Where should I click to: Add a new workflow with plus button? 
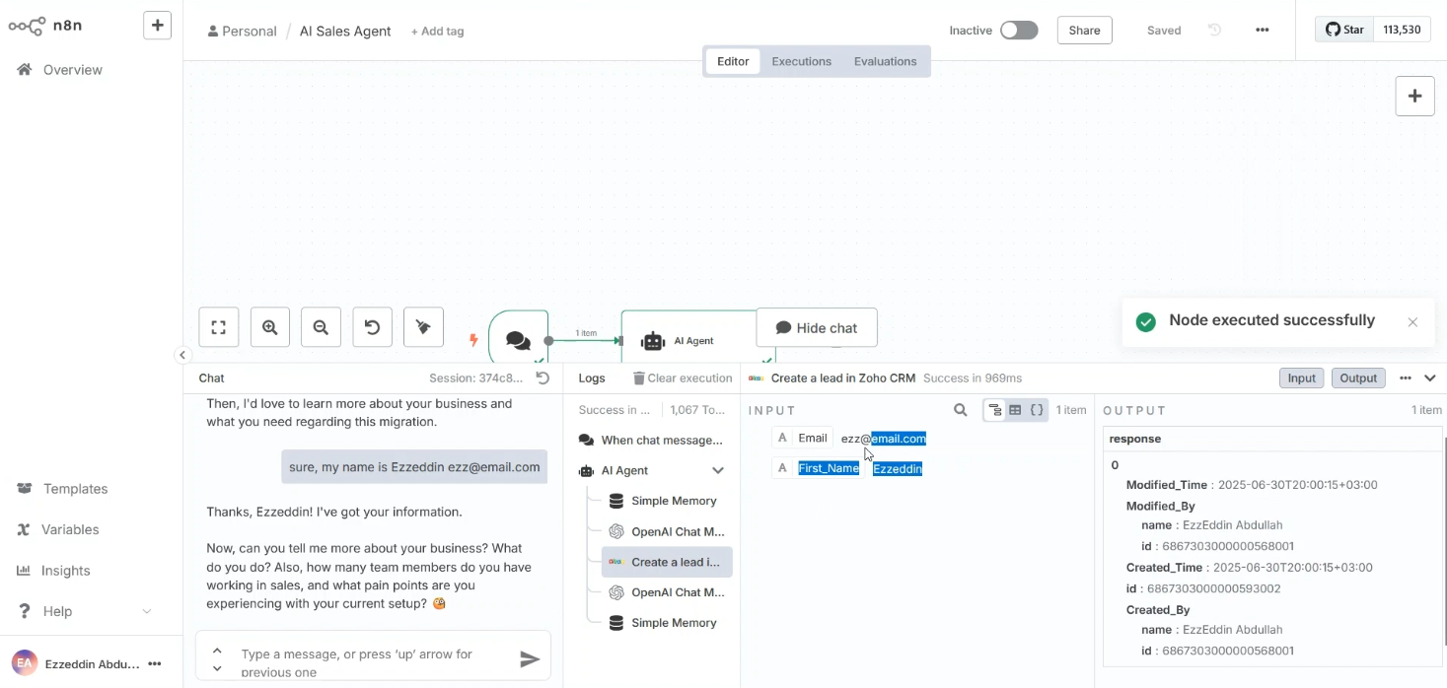click(157, 26)
